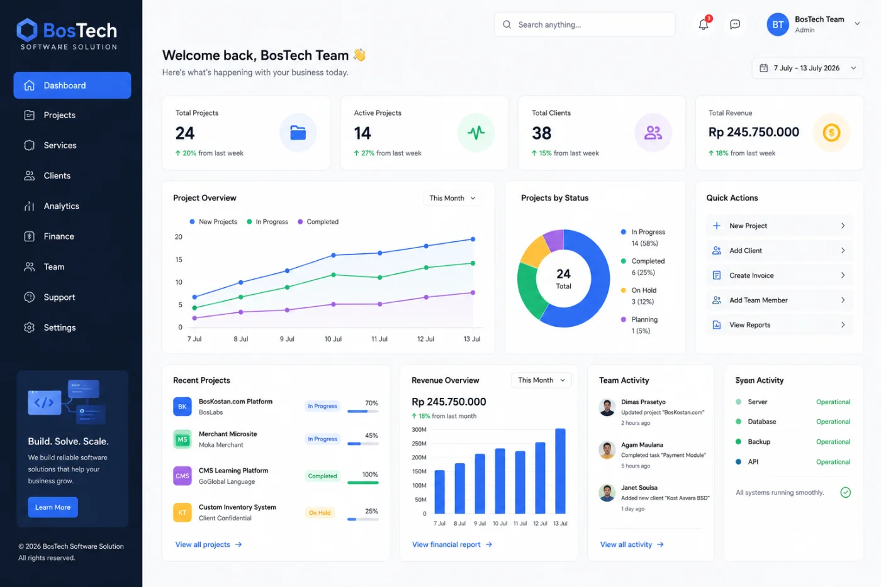Click the BosTech logo
This screenshot has width=881, height=587.
[x=67, y=33]
